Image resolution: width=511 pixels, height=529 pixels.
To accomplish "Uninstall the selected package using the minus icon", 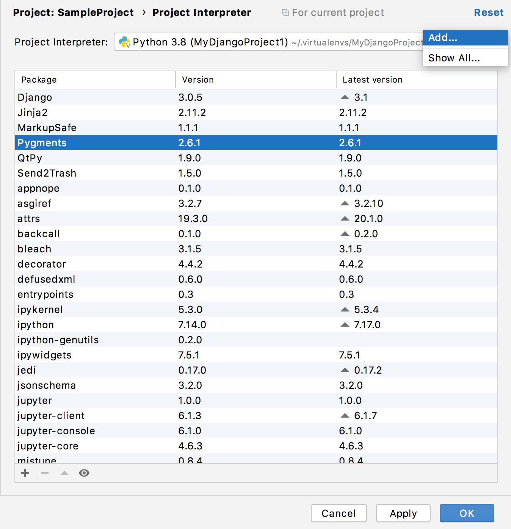I will tap(44, 473).
